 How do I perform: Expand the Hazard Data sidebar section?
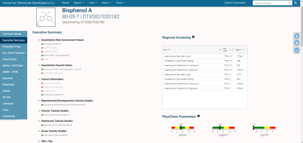(13, 59)
